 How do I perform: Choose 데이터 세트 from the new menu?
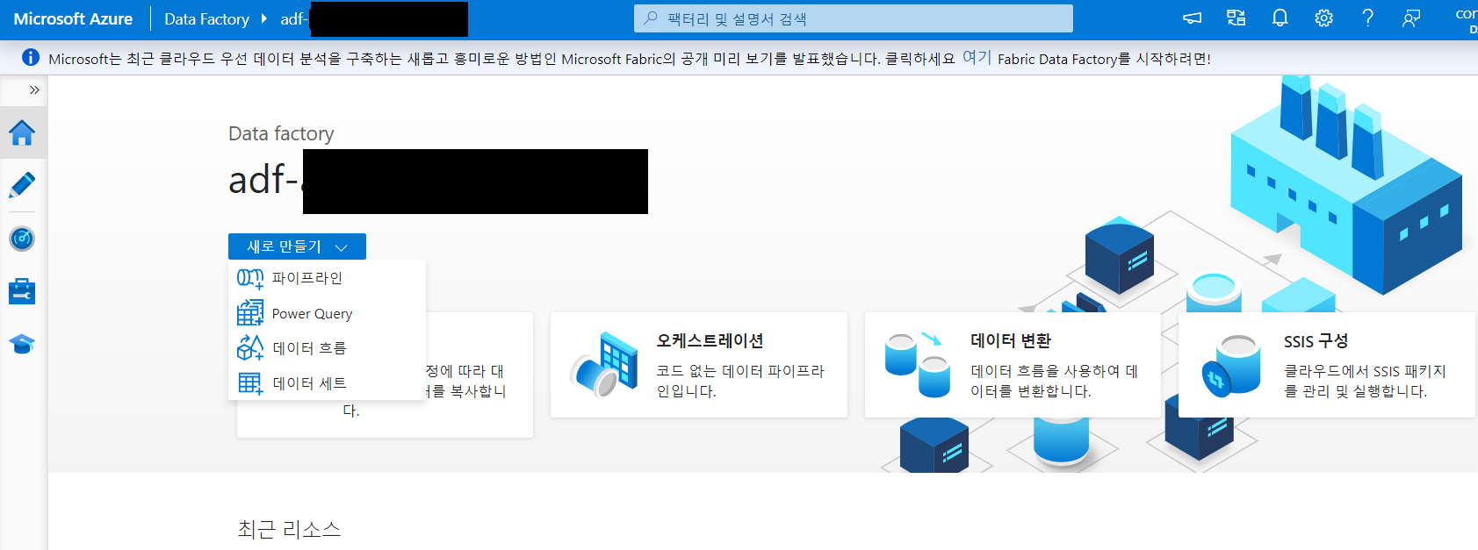coord(327,383)
